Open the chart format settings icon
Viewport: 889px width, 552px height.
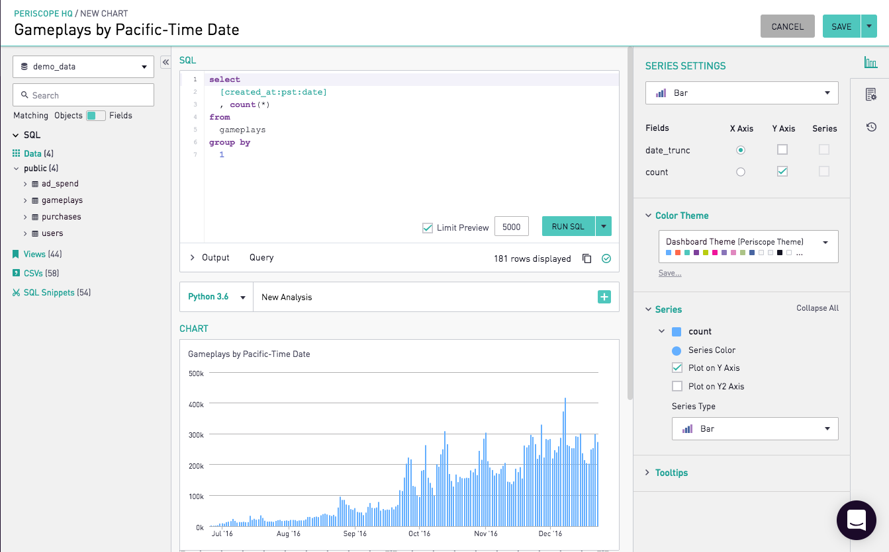(x=871, y=95)
